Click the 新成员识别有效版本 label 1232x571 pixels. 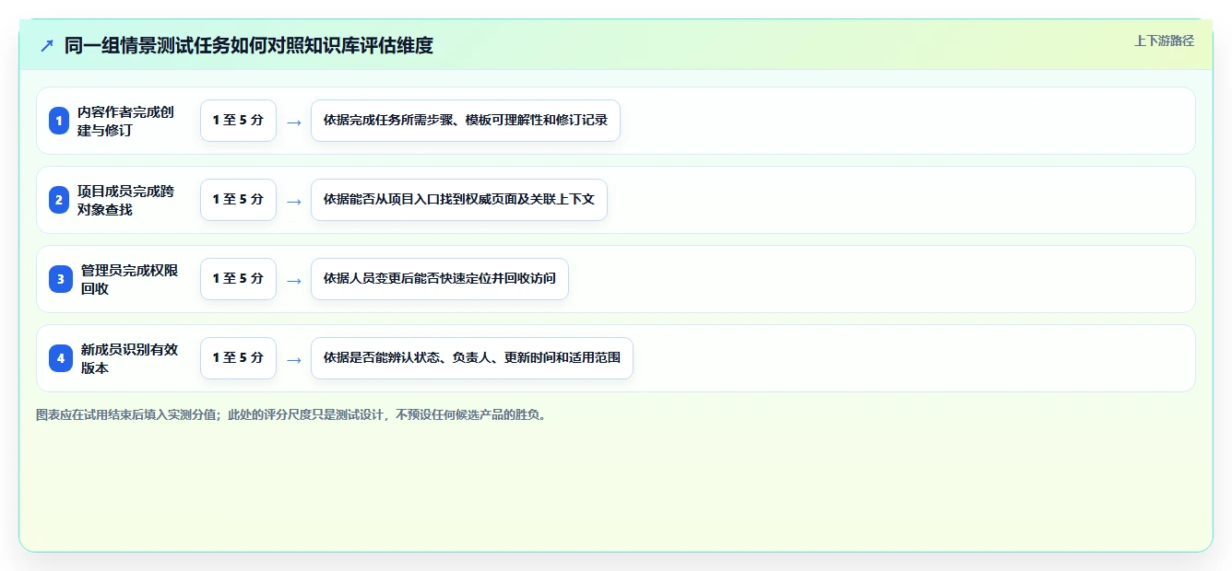[x=129, y=358]
